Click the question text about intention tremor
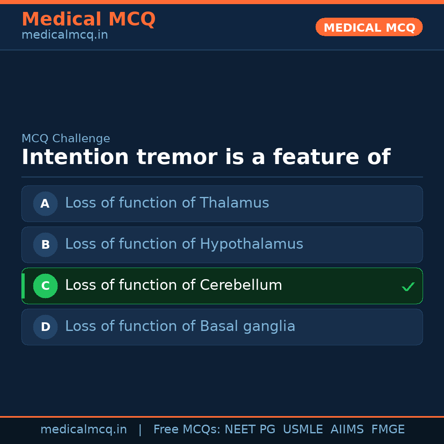This screenshot has height=444, width=444. pyautogui.click(x=206, y=157)
